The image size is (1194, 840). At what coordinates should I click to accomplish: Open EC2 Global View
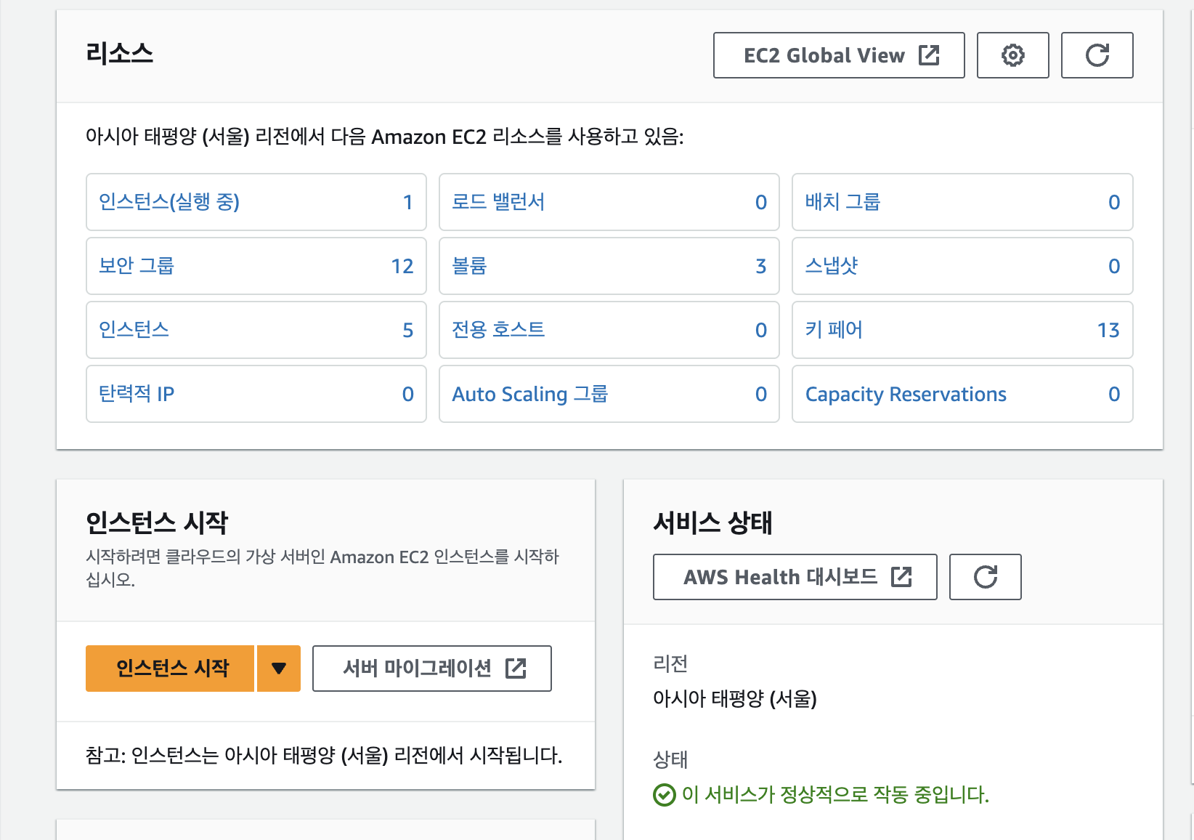[x=839, y=55]
